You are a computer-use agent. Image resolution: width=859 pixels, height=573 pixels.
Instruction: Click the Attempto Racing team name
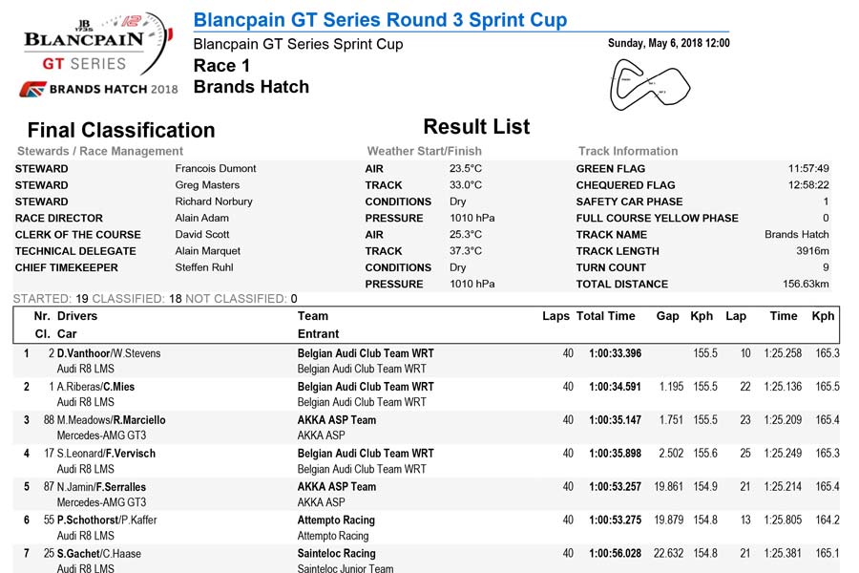coord(336,520)
